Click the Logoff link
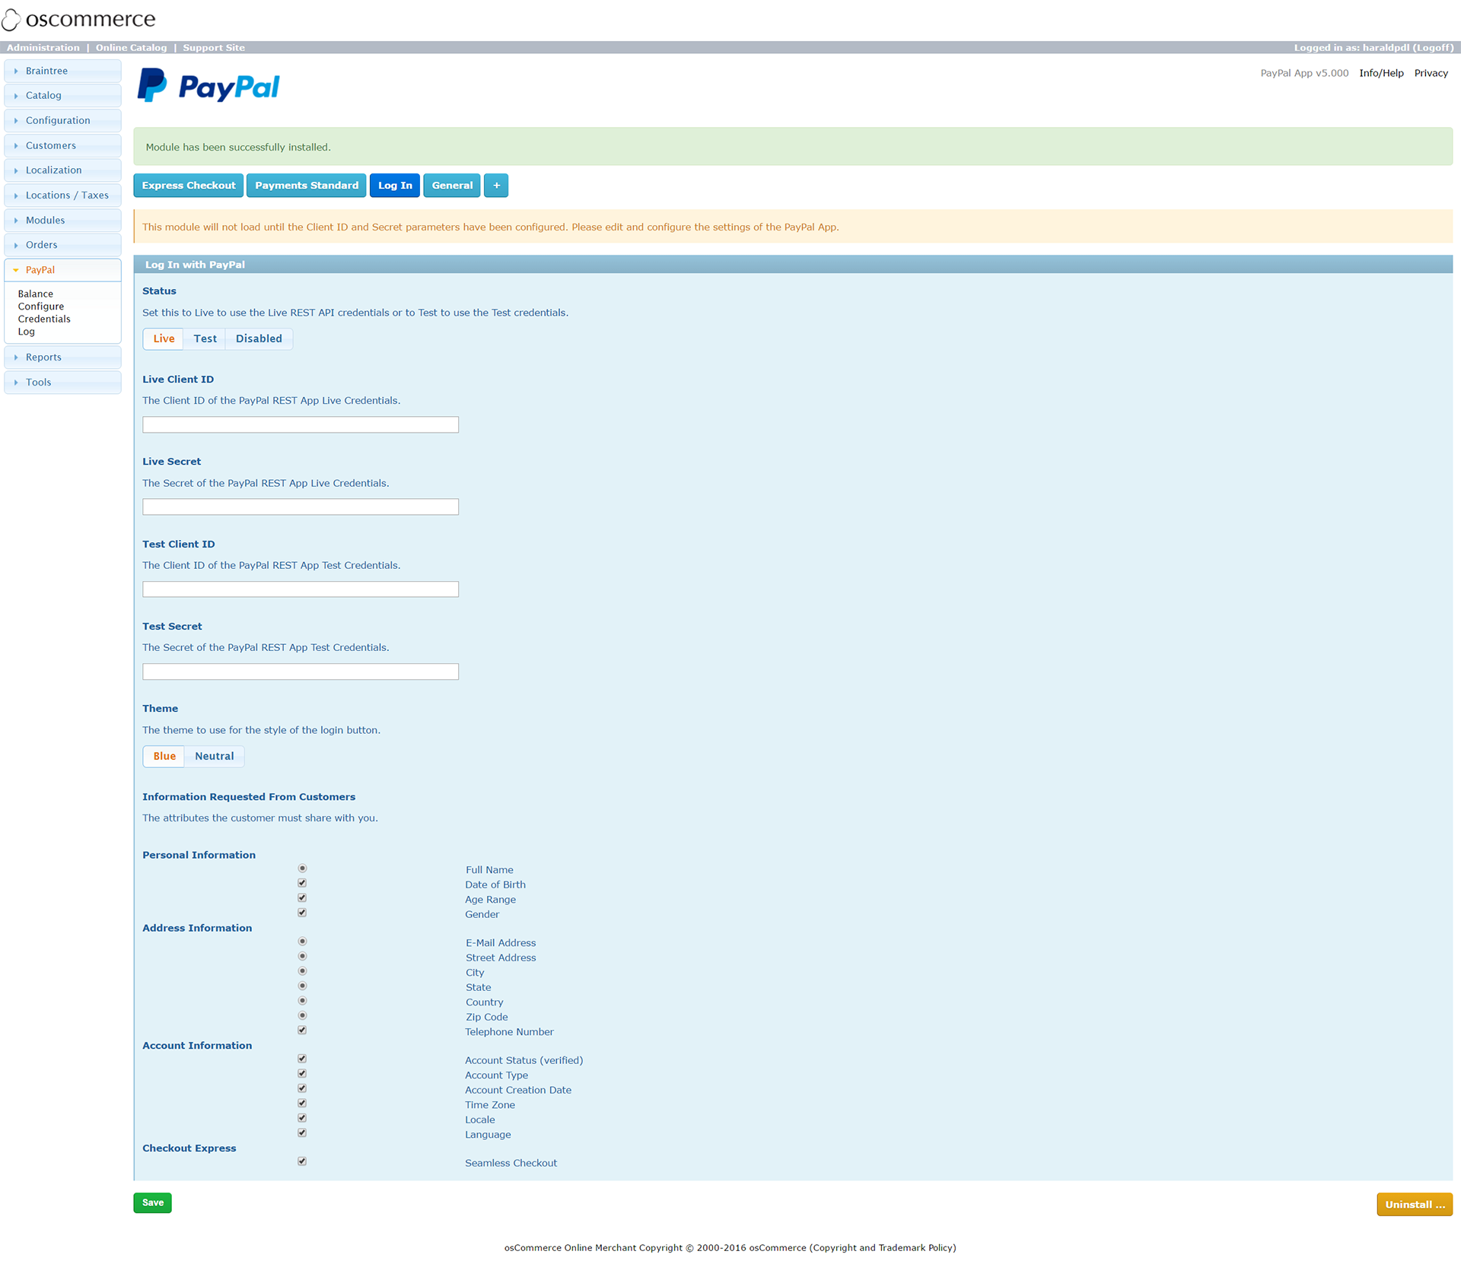This screenshot has height=1264, width=1461. point(1433,48)
